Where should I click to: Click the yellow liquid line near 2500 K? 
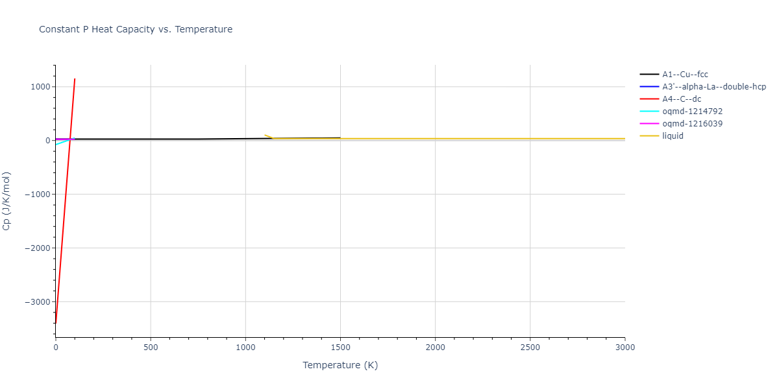point(530,139)
